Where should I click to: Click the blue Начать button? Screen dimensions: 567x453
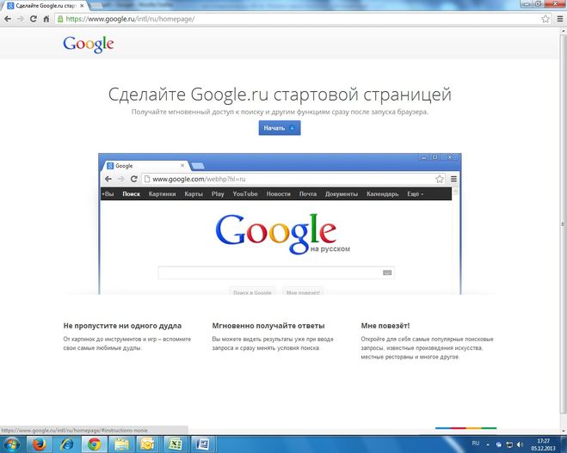(x=280, y=128)
